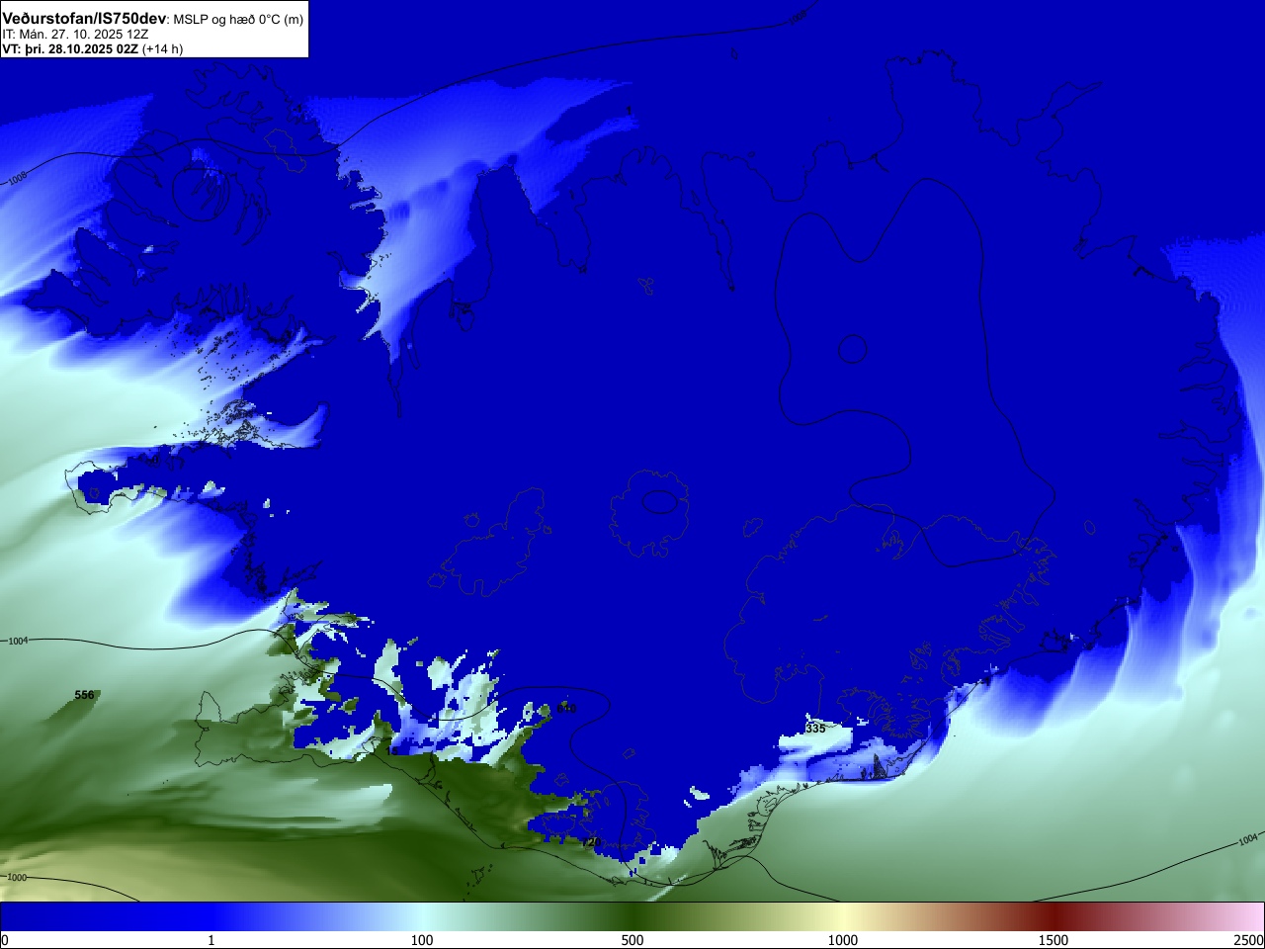
Task: Click the 'MSLP og hæð 0°C (m)' label
Action: (238, 20)
